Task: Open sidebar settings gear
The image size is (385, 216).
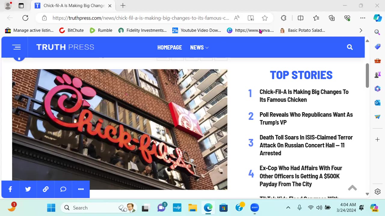Action: click(377, 191)
